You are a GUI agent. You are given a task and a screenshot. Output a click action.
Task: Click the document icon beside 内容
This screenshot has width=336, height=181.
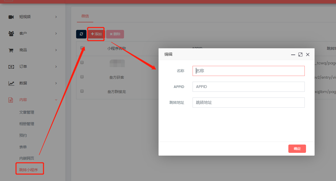[11, 100]
